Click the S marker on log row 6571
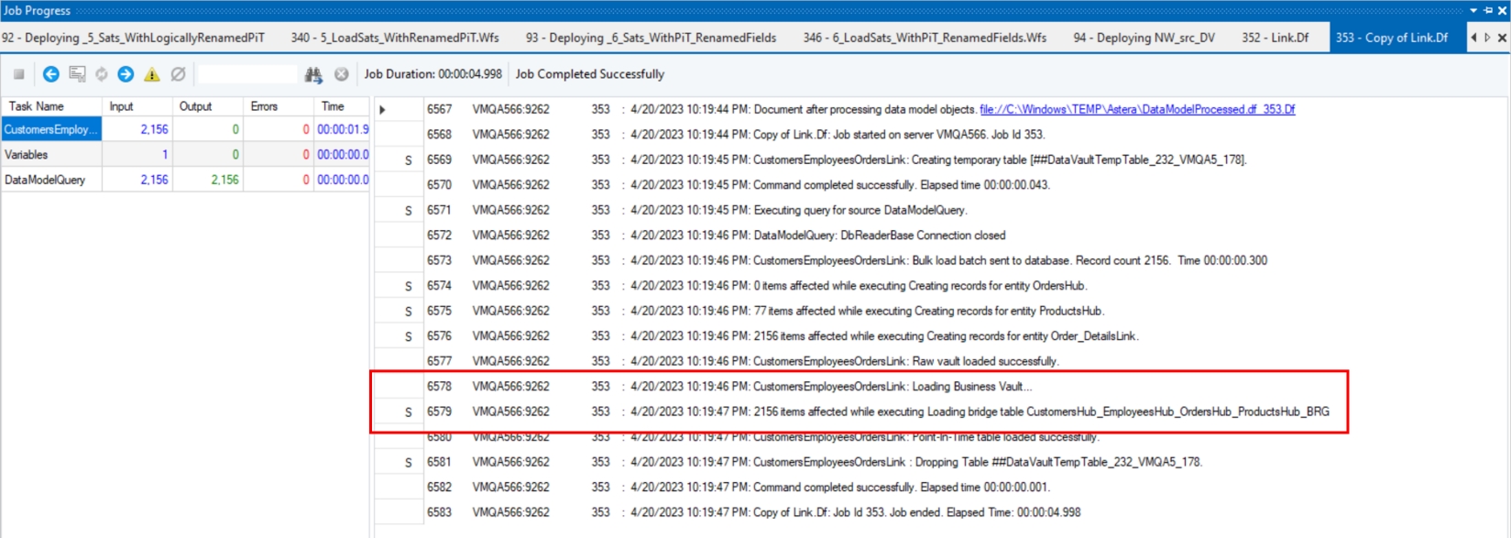The height and width of the screenshot is (538, 1511). (409, 211)
